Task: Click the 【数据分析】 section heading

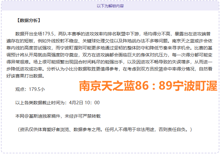Action: 28,21
